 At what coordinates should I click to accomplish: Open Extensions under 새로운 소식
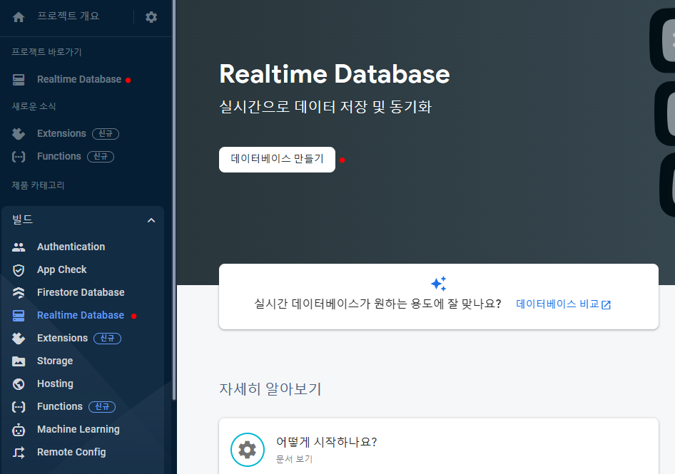point(61,133)
